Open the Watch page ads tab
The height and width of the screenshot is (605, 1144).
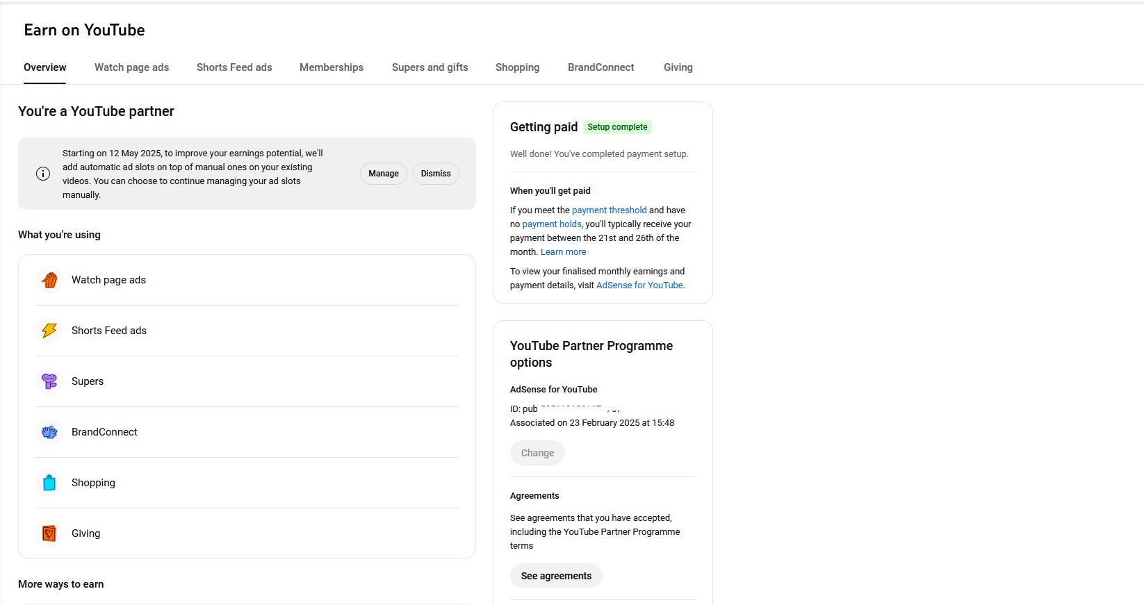point(132,67)
